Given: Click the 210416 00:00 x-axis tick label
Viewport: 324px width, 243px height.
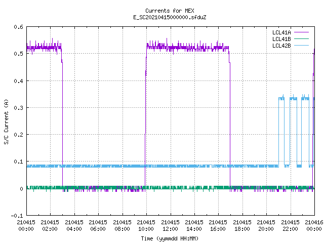Looking at the screenshot, I should point(314,226).
